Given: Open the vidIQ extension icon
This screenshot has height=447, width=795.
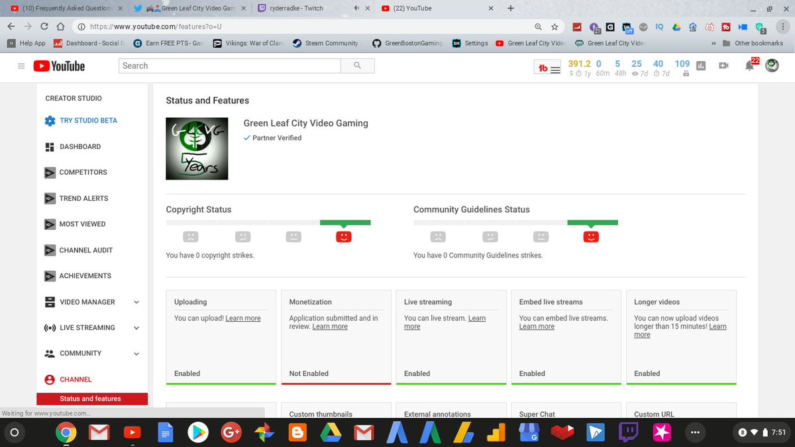Looking at the screenshot, I should click(659, 26).
